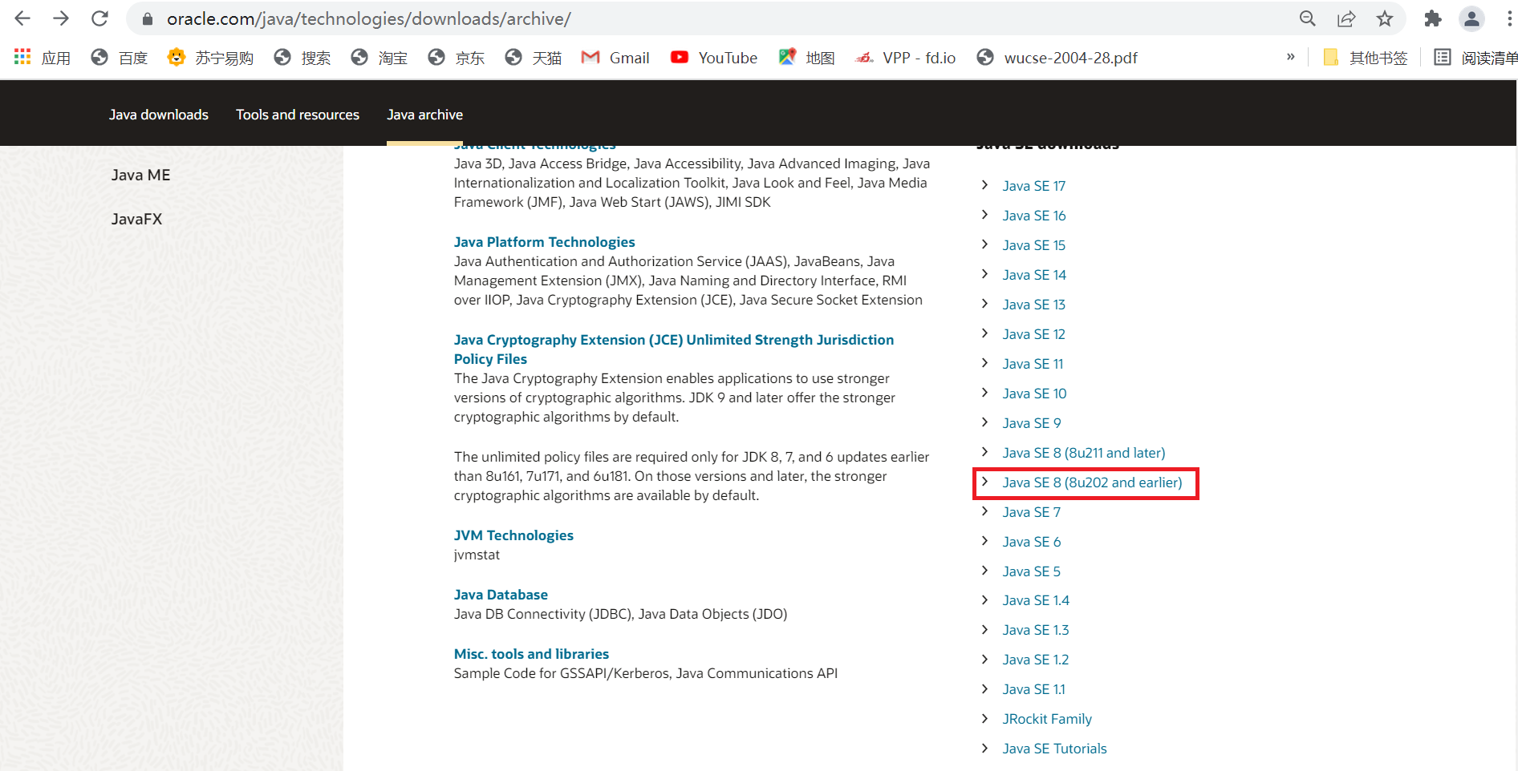The width and height of the screenshot is (1518, 771).
Task: Switch to the Java downloads tab
Action: point(159,115)
